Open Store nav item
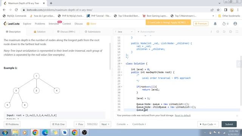This screenshot has width=242, height=136. pos(92,23)
